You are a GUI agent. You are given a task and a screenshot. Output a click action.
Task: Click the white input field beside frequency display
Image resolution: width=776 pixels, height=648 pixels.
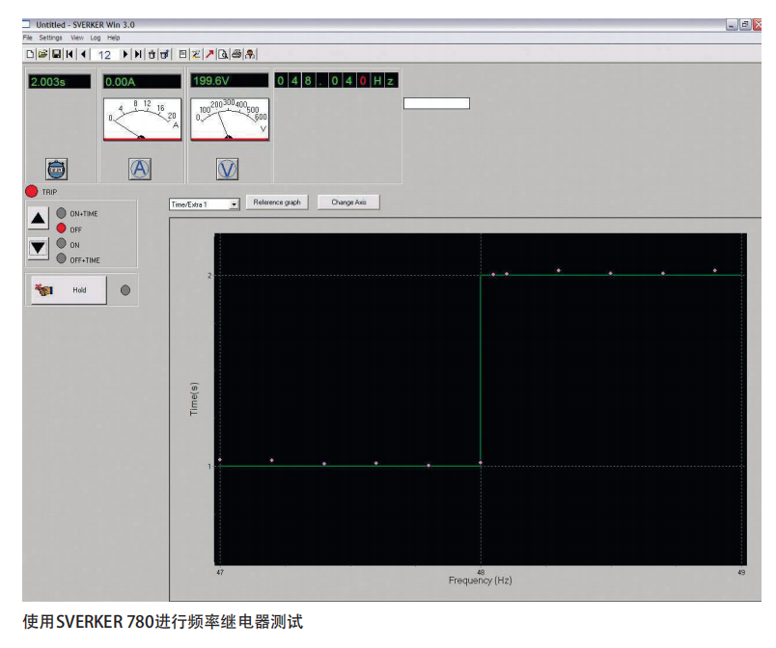(x=436, y=103)
